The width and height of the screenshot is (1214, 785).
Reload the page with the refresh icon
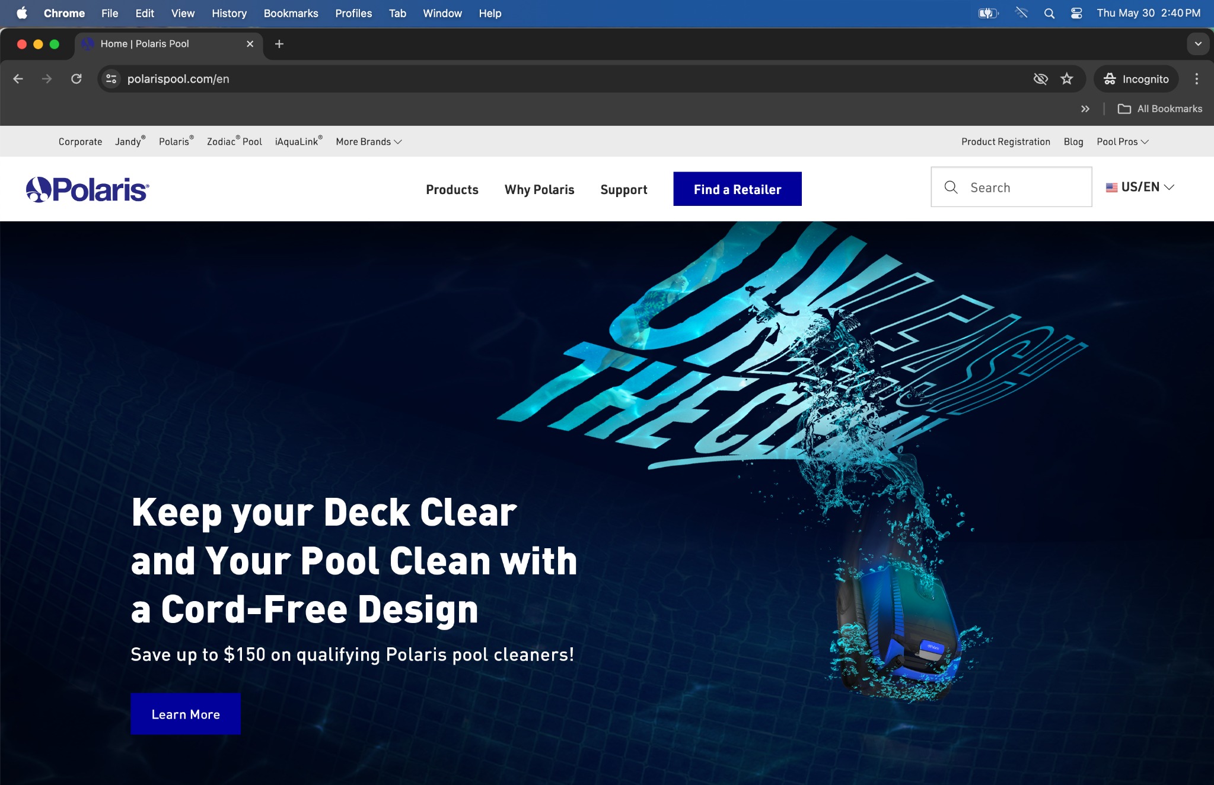[x=77, y=79]
